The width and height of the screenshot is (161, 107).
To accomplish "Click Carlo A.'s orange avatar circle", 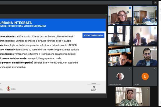I will tap(145, 76).
